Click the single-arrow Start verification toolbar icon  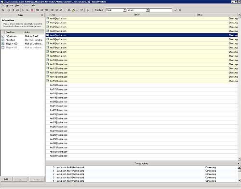click(23, 10)
